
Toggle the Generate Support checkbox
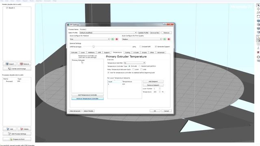click(x=156, y=47)
